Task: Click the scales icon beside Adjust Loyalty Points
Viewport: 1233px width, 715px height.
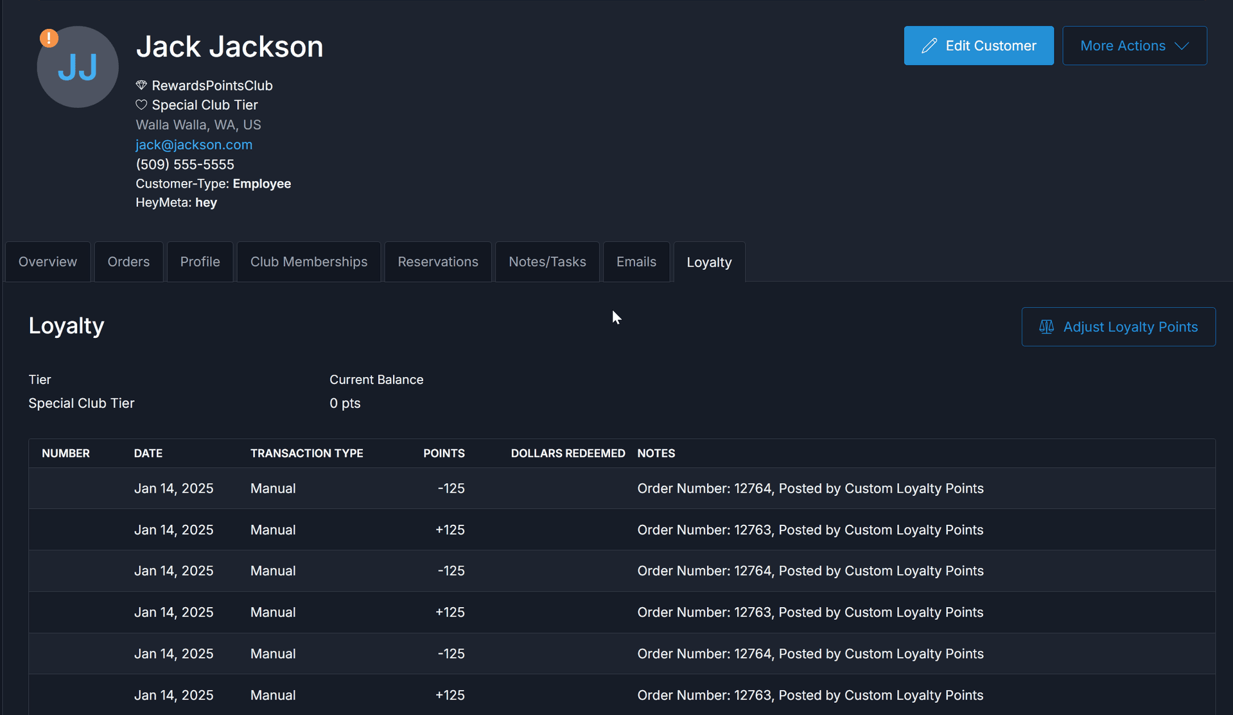Action: pos(1045,326)
